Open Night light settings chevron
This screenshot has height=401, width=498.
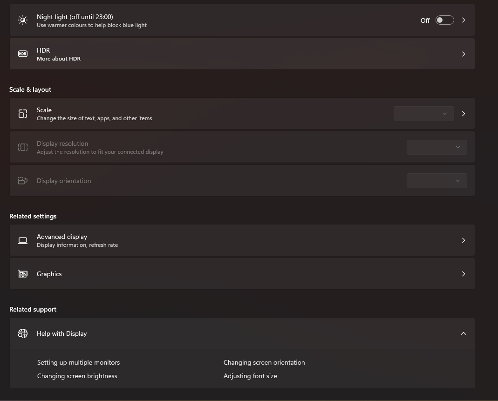click(464, 20)
